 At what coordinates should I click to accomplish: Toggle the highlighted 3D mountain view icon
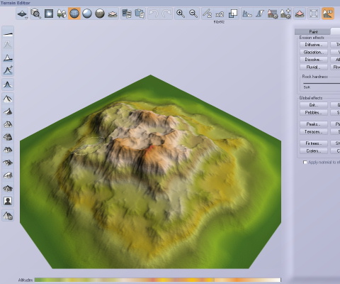pos(328,13)
